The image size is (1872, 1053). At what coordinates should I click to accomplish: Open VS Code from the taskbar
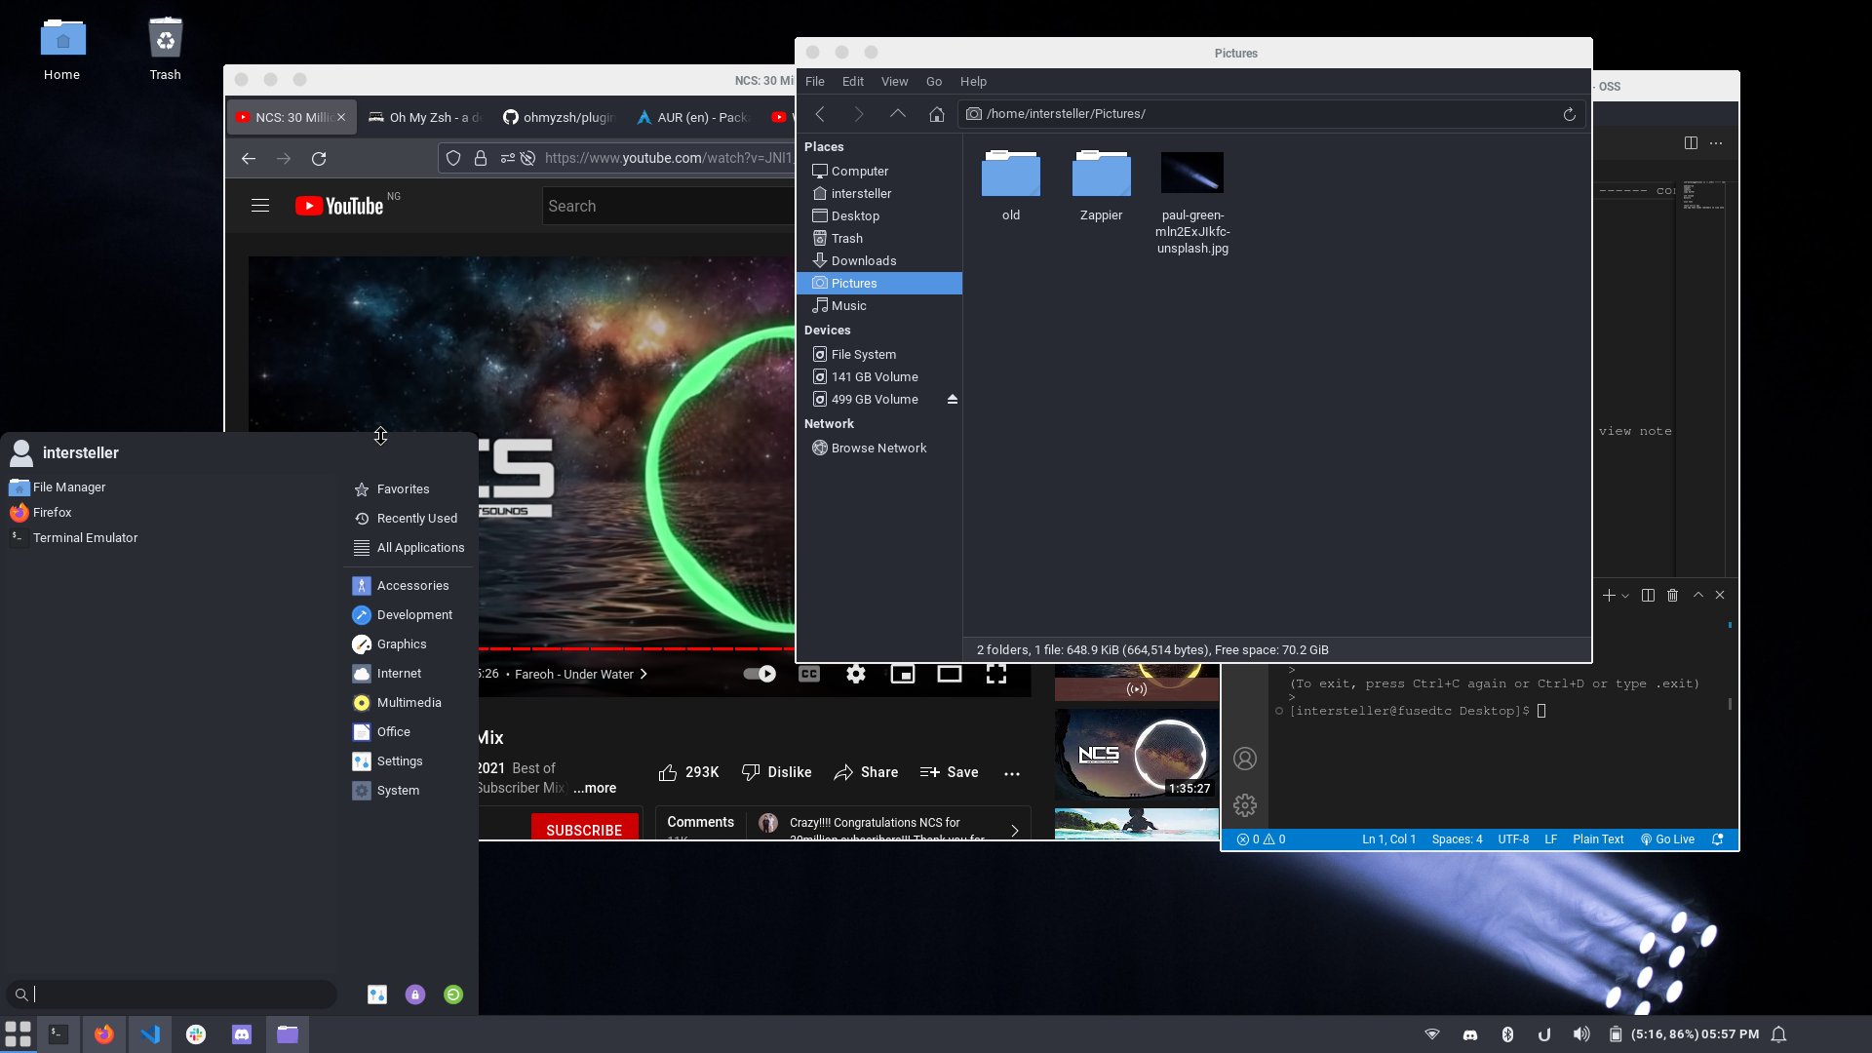pyautogui.click(x=150, y=1034)
